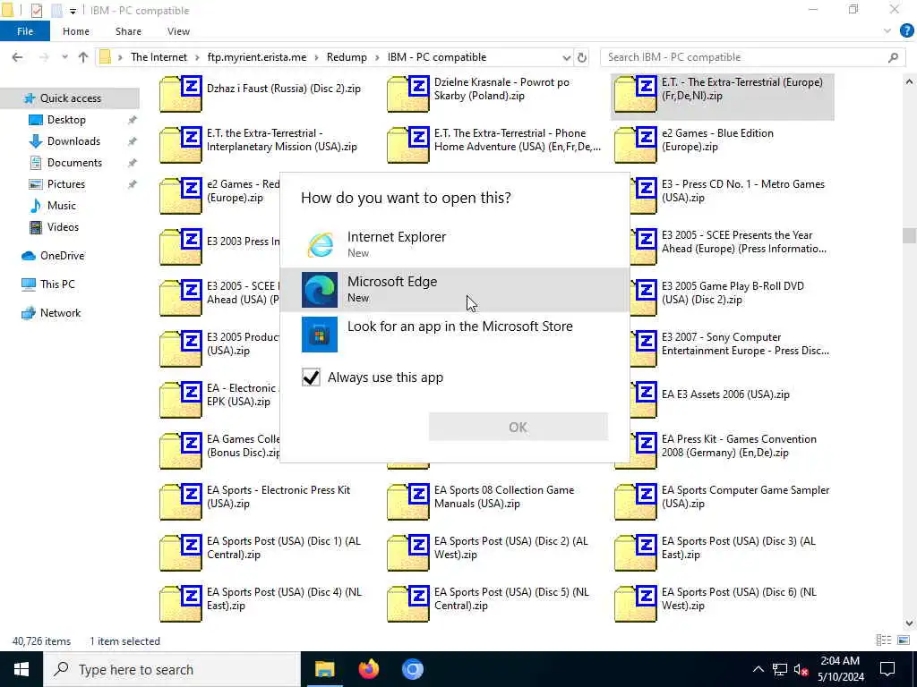This screenshot has height=687, width=917.
Task: Uncheck Always use this app checkbox
Action: pyautogui.click(x=311, y=377)
